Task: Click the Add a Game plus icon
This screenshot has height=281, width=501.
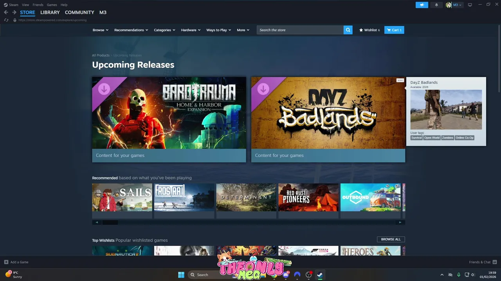Action: 6,262
